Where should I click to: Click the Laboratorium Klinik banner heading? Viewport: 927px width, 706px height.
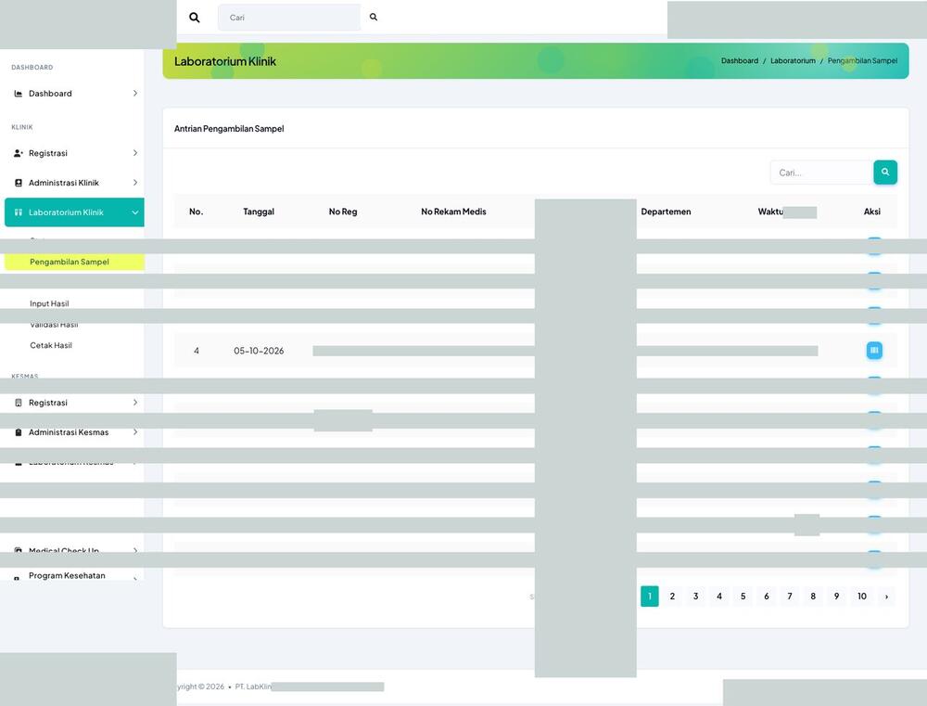pos(225,61)
